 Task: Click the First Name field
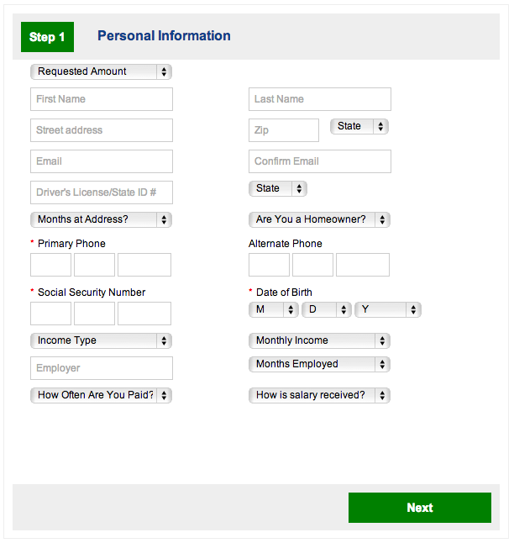[102, 99]
